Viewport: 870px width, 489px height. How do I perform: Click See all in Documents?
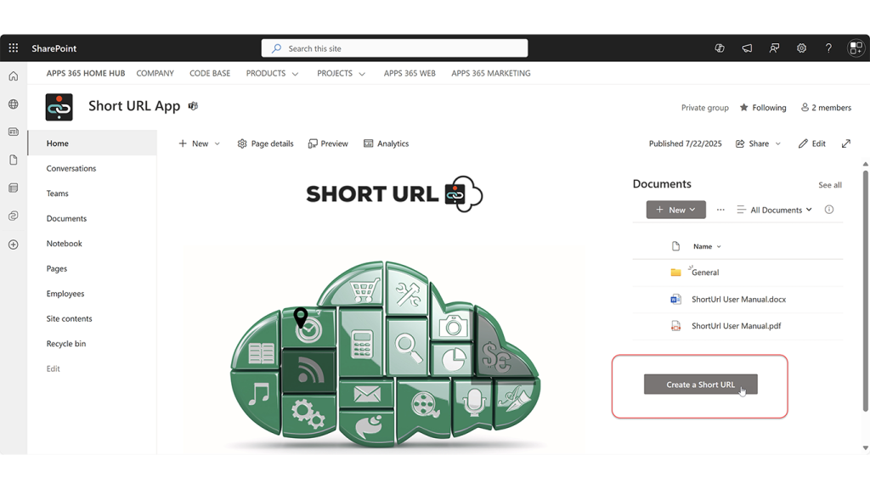pyautogui.click(x=829, y=185)
